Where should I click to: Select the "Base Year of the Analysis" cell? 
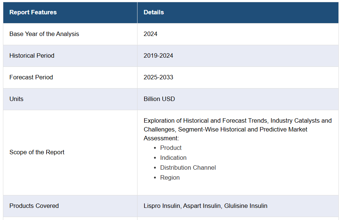pos(44,34)
